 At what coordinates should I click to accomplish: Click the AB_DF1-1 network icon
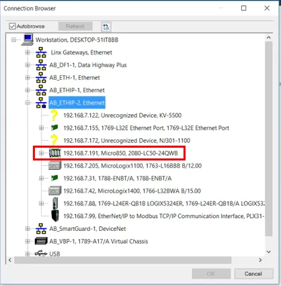click(41, 65)
